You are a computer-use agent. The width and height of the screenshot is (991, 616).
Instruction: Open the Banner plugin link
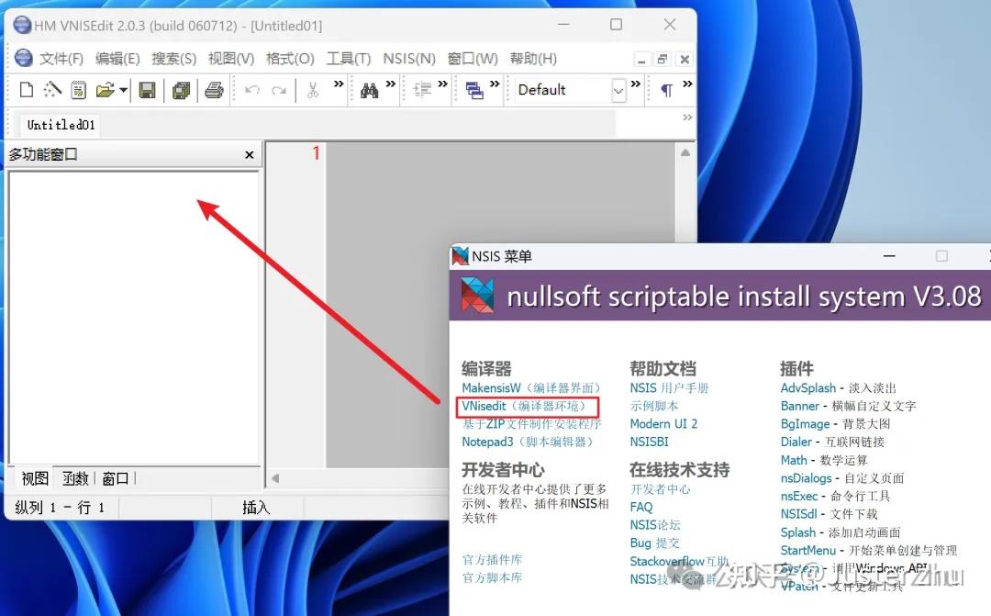[x=800, y=406]
